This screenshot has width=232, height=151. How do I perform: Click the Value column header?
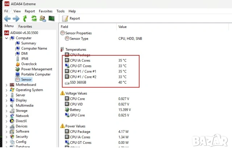point(123,27)
